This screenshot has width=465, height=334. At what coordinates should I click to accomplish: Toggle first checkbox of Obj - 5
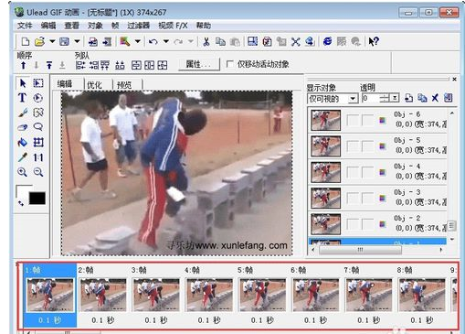pos(353,146)
